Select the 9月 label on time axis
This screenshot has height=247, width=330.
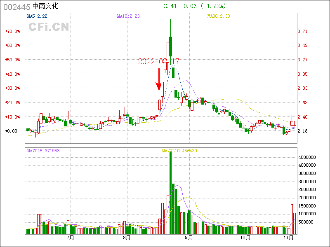[x=189, y=238]
